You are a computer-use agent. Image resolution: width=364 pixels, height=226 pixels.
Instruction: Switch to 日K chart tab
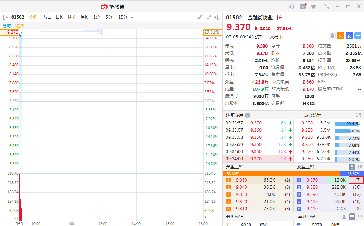pos(59,17)
